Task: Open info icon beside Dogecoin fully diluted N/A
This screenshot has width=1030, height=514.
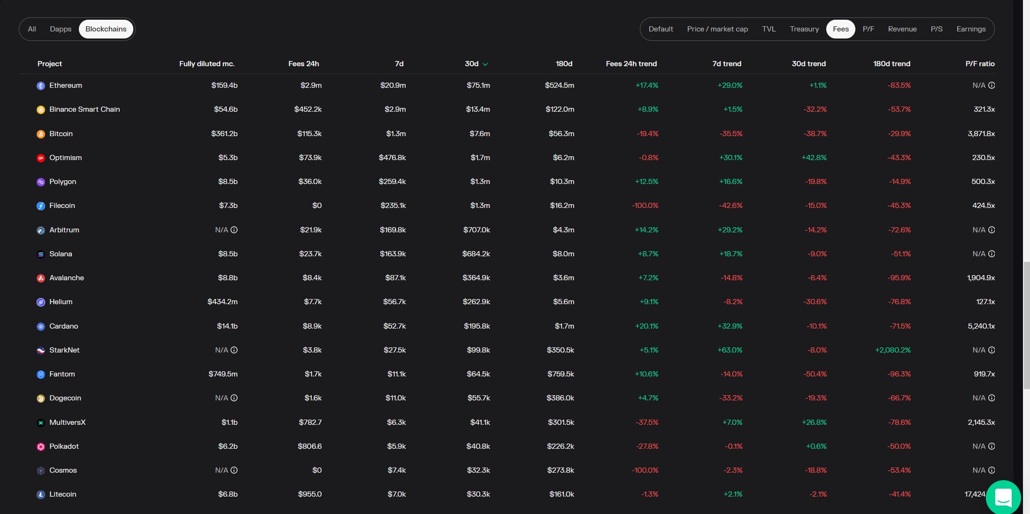Action: [x=234, y=398]
